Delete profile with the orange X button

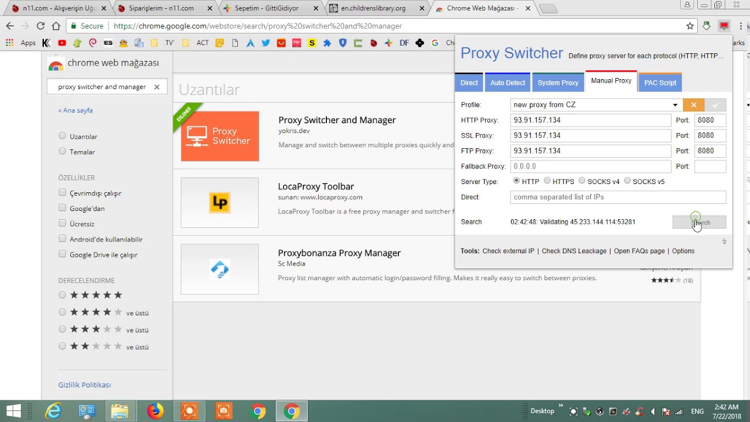point(694,105)
